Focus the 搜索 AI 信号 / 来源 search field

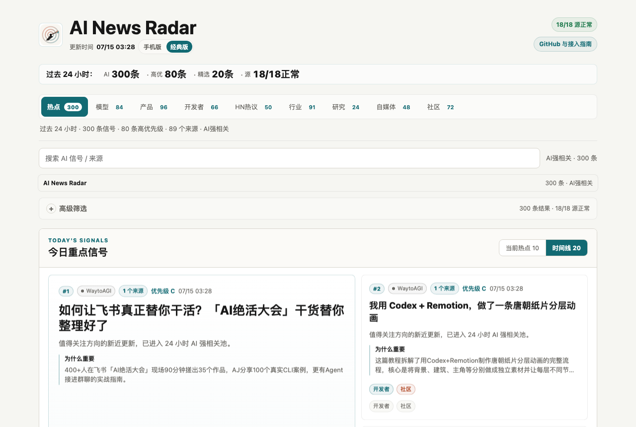pos(289,158)
